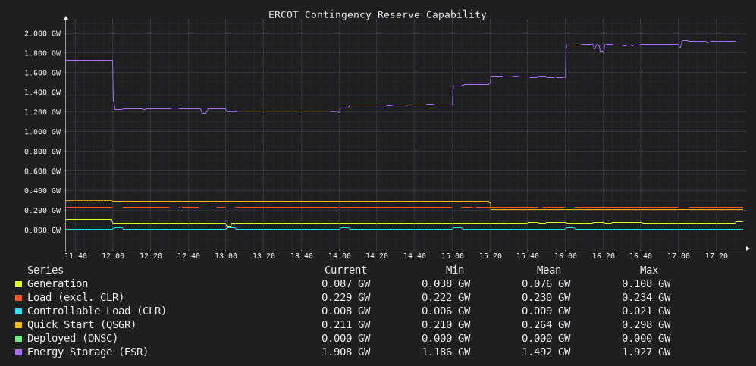Click the chart title ERCOT Contingency Reserve Capability
This screenshot has width=756, height=366.
[378, 15]
